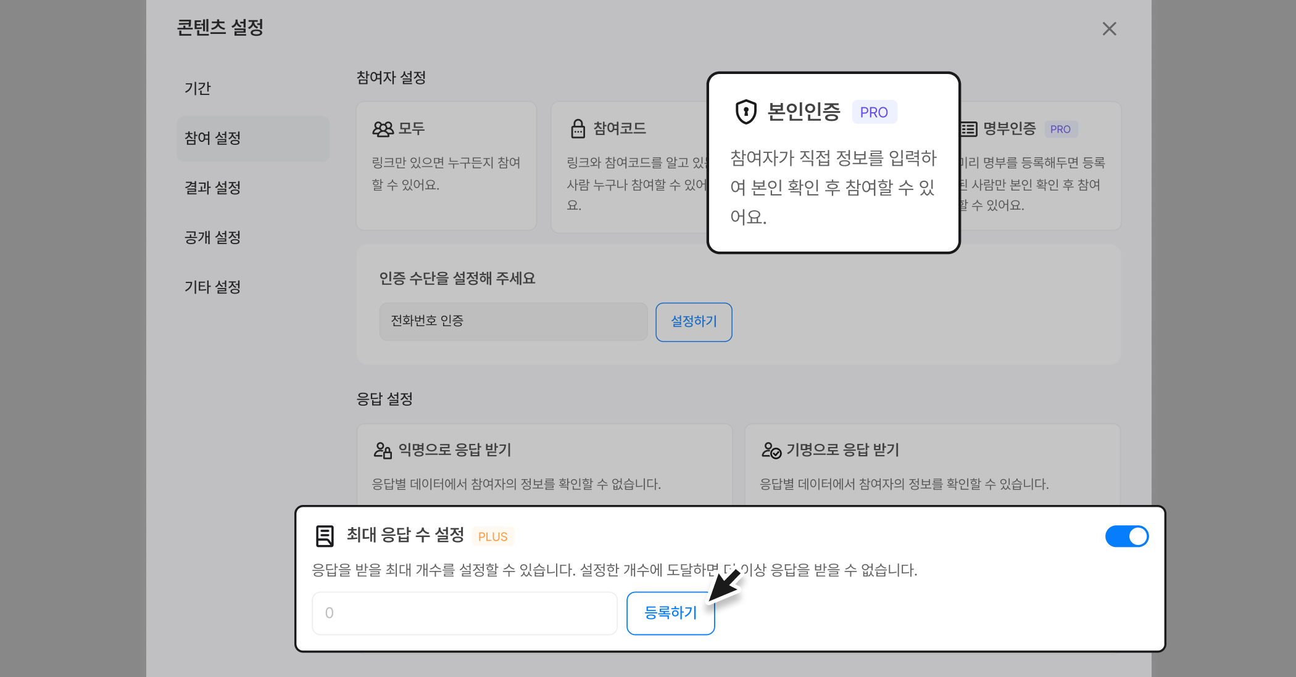
Task: Click the PRO badge next to 본인인증
Action: (874, 112)
